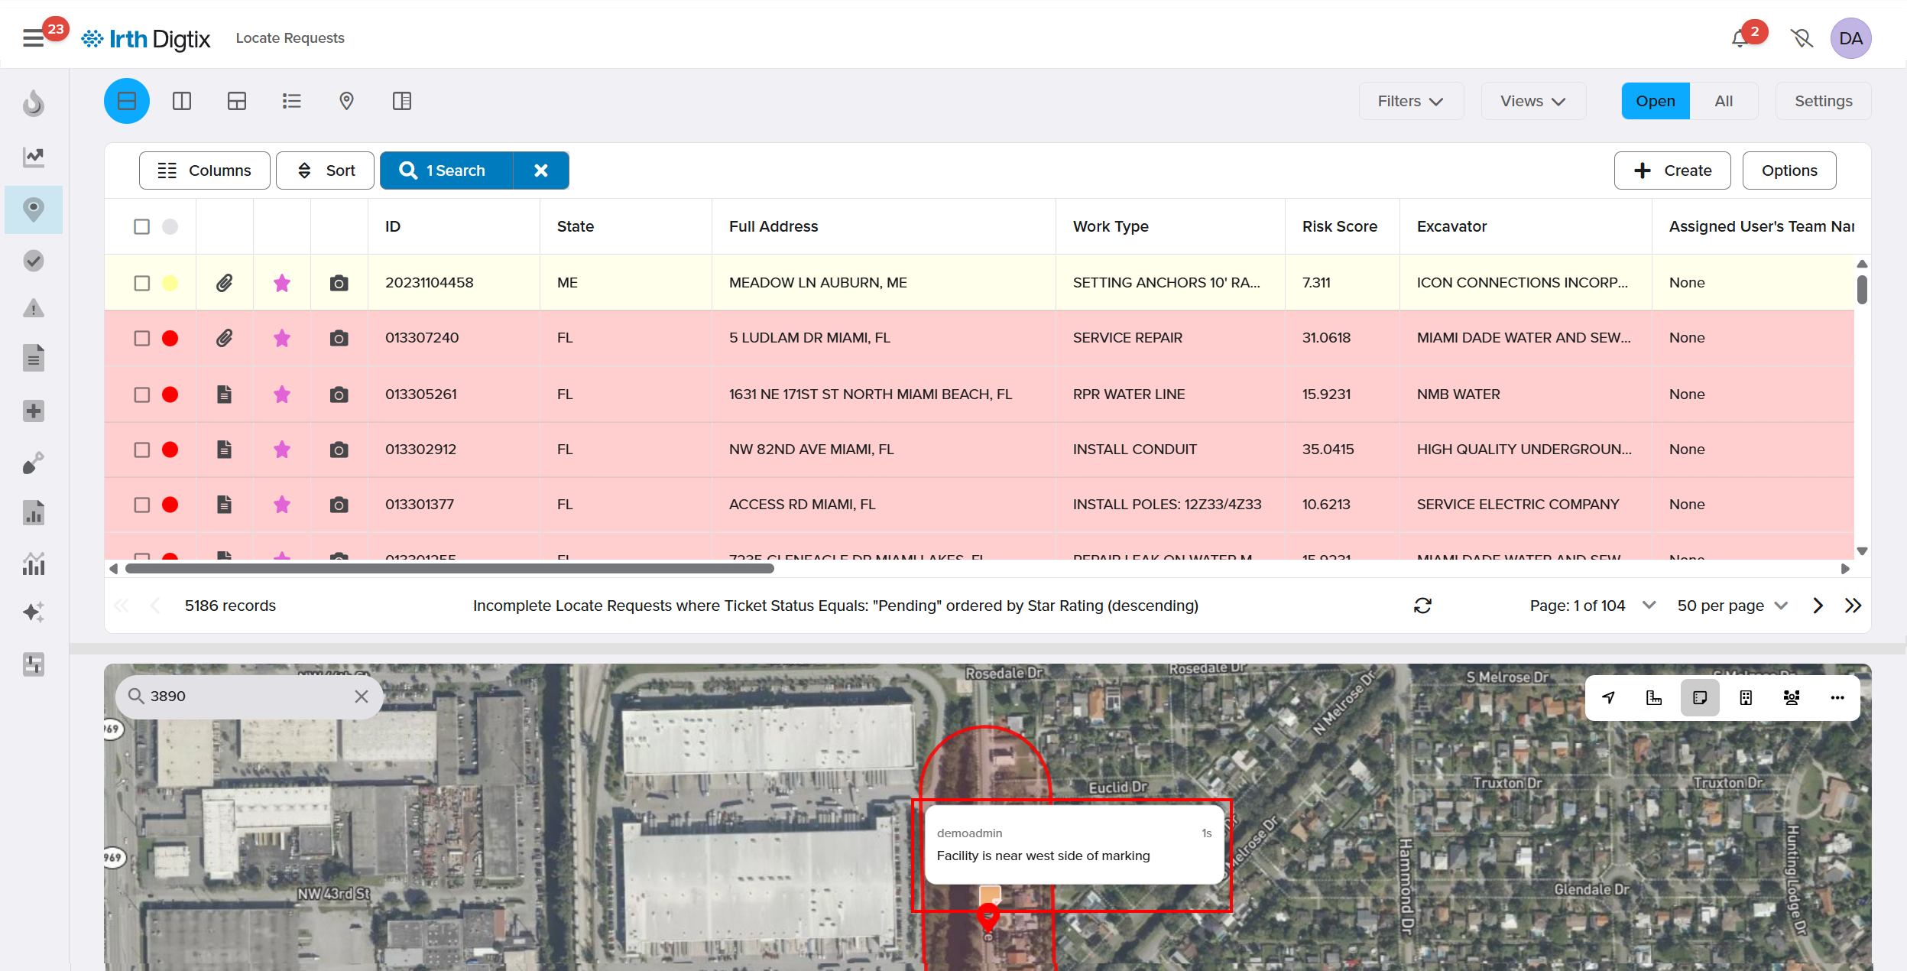Select the Open tab
The image size is (1907, 971).
point(1655,101)
